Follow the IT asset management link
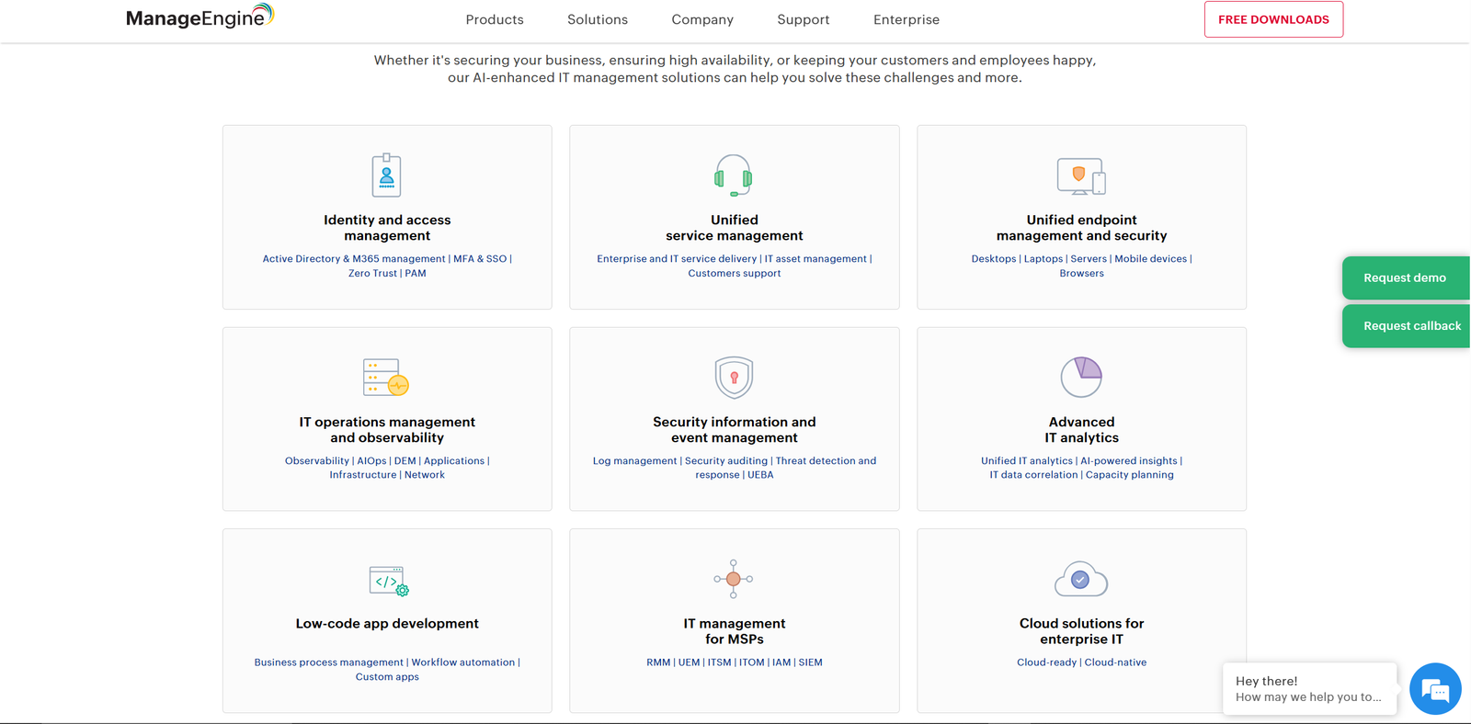1471x724 pixels. [x=815, y=259]
